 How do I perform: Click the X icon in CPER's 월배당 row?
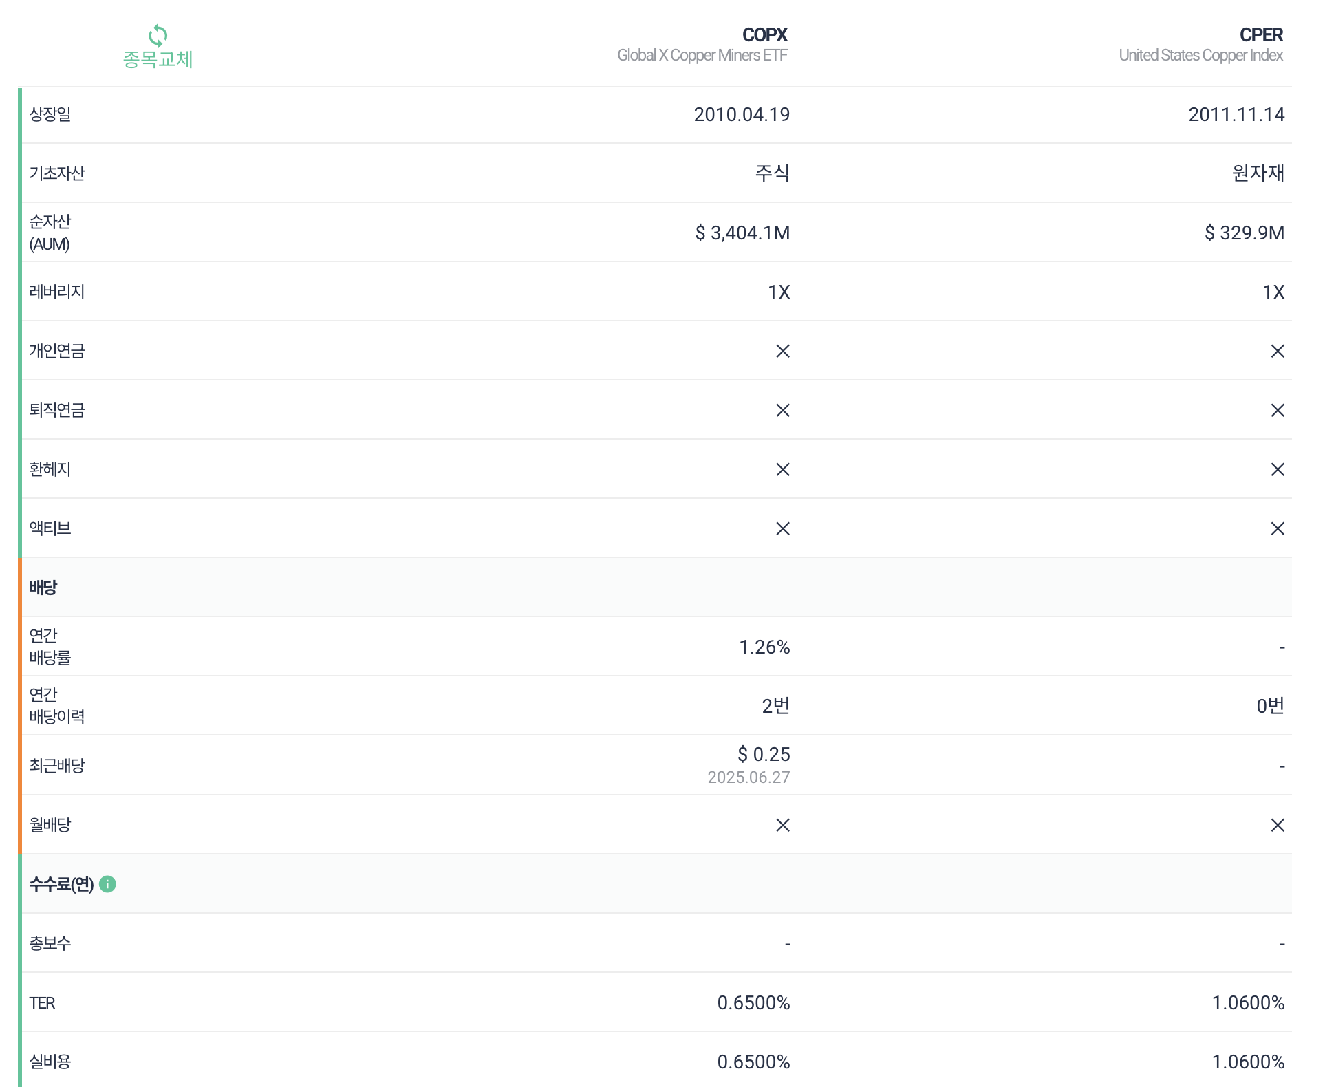tap(1277, 826)
